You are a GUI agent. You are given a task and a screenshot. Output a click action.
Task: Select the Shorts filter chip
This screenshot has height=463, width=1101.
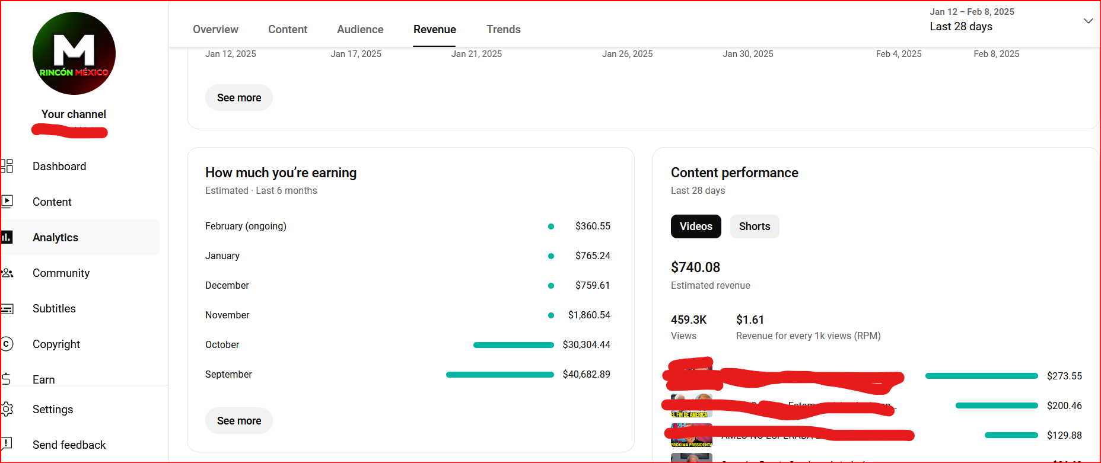[755, 226]
